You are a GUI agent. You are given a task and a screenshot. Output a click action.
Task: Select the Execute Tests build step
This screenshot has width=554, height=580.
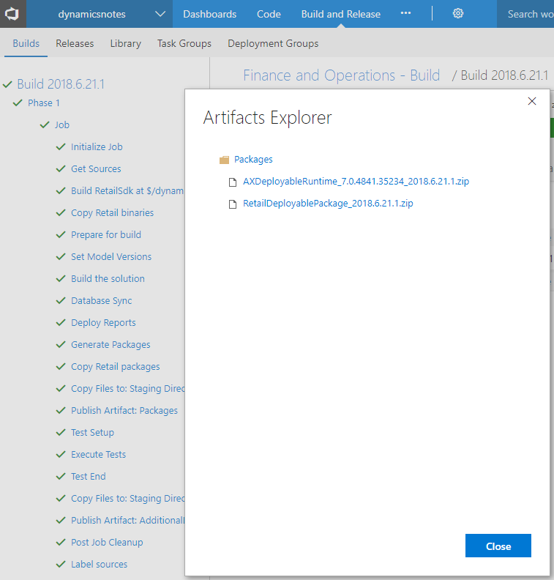click(x=98, y=455)
